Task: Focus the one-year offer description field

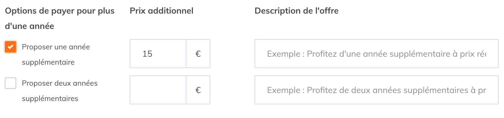Action: pos(376,54)
